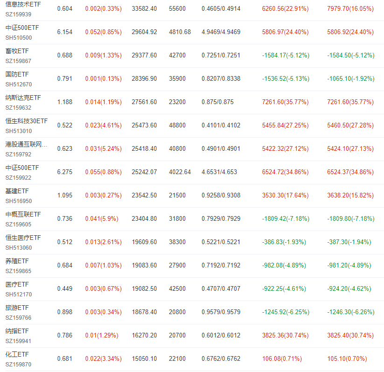Select cost value 0.4605/0.4914
The height and width of the screenshot is (372, 384).
click(x=221, y=8)
